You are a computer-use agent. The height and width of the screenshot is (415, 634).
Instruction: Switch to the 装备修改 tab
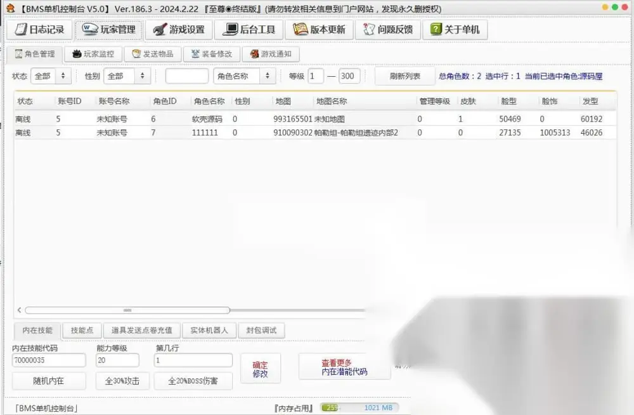[x=212, y=54]
